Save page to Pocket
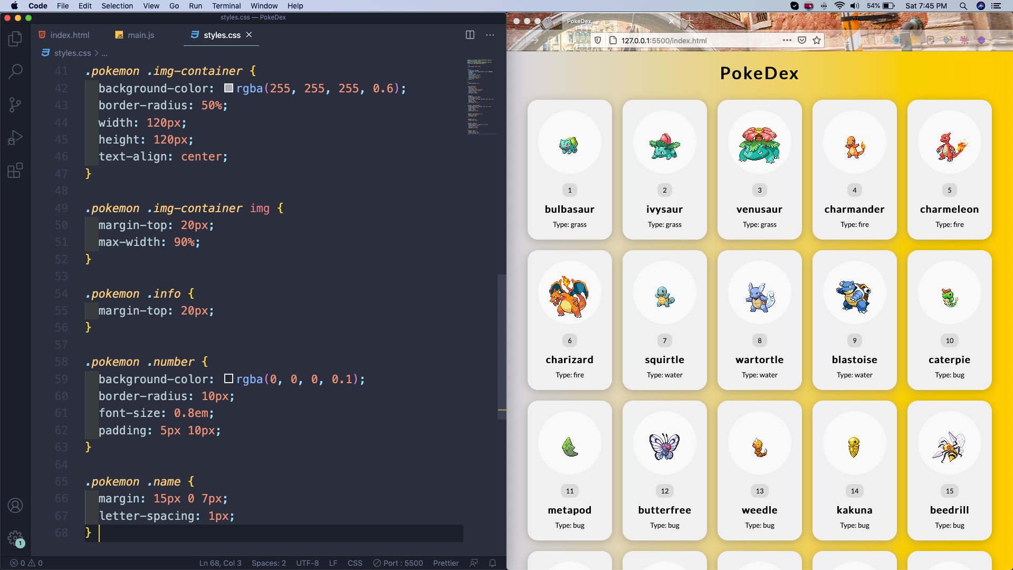Image resolution: width=1013 pixels, height=570 pixels. tap(802, 40)
